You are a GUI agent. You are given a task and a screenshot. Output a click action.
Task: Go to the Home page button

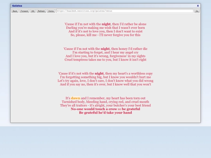tap(51, 11)
